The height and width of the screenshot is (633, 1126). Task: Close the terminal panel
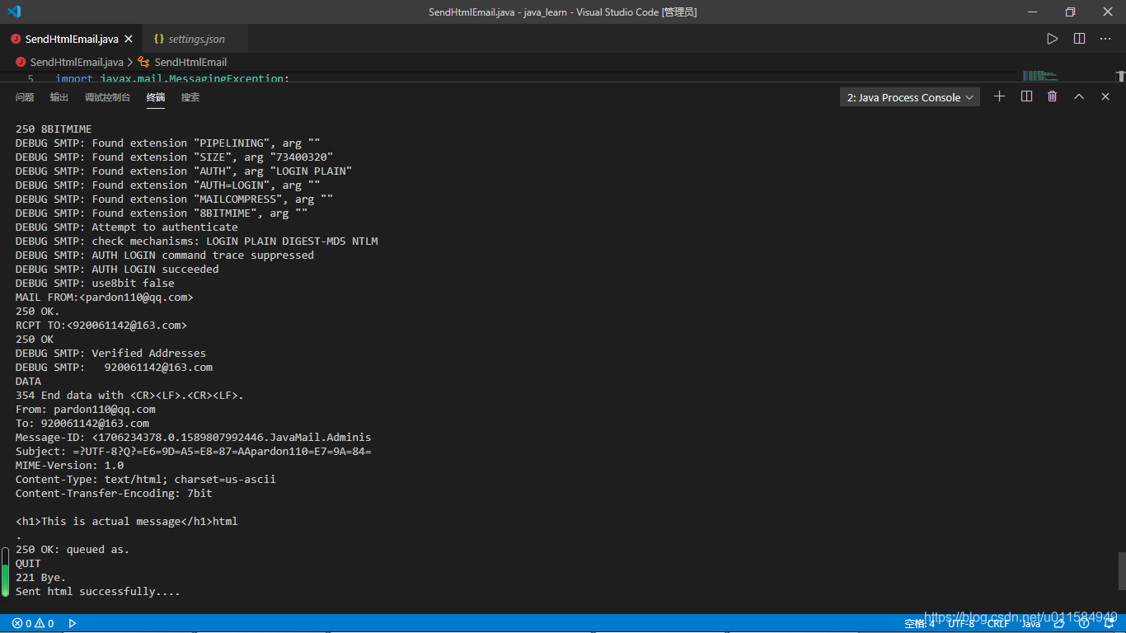[1105, 96]
